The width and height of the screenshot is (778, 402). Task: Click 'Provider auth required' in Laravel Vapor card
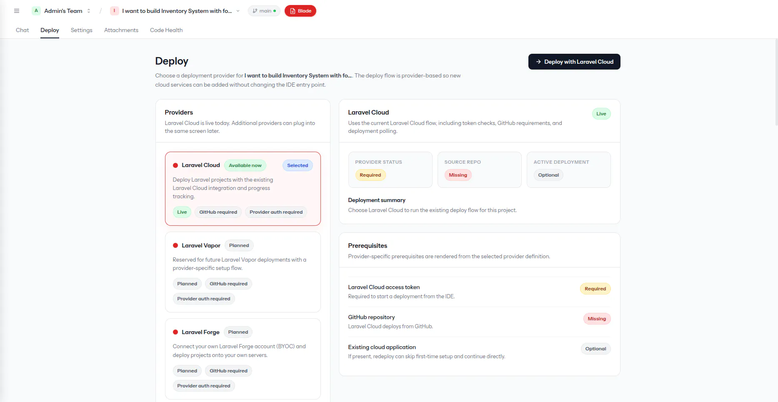click(204, 299)
